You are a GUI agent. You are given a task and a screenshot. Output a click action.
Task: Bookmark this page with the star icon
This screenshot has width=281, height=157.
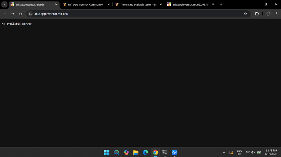click(x=246, y=14)
